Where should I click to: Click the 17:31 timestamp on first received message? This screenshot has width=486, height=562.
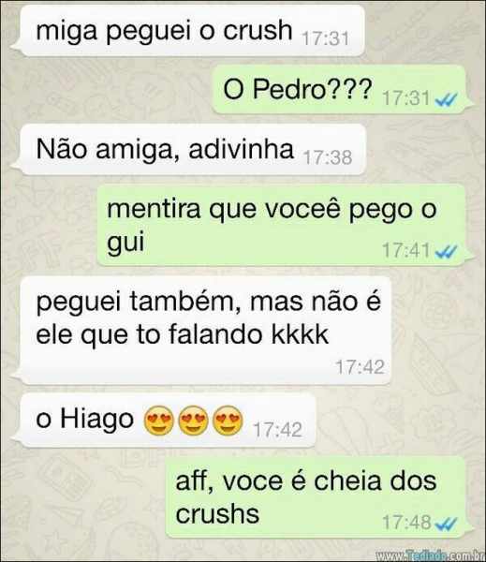tap(326, 38)
